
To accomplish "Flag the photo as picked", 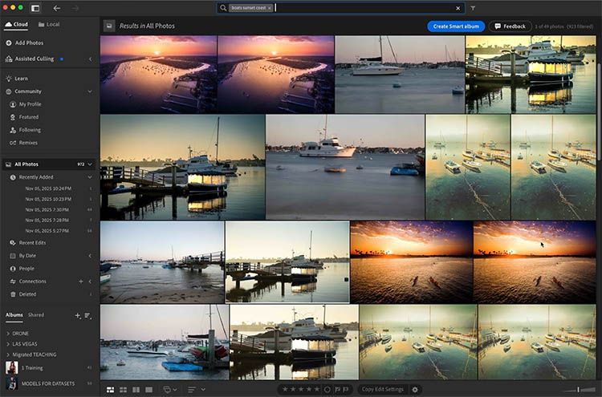I will click(337, 389).
